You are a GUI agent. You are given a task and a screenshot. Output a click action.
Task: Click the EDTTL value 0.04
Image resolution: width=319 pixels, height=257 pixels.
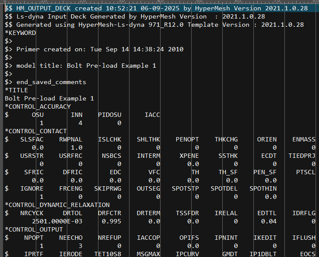[269, 222]
